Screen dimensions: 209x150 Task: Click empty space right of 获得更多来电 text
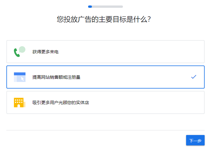[x=130, y=52]
